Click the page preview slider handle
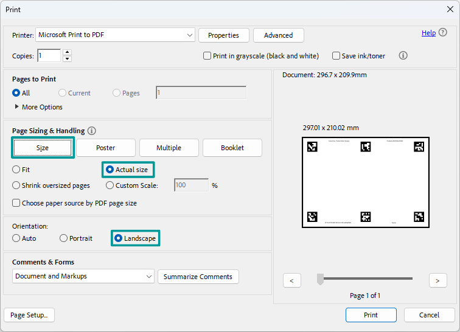 tap(321, 279)
